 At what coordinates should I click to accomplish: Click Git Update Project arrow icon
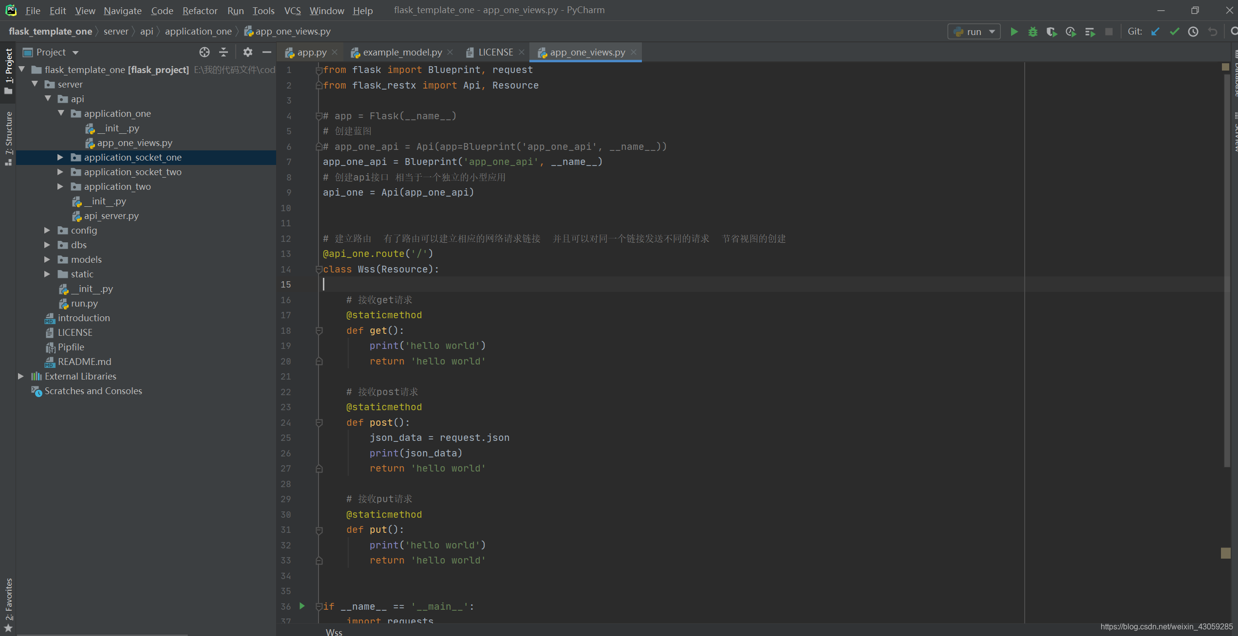1155,32
